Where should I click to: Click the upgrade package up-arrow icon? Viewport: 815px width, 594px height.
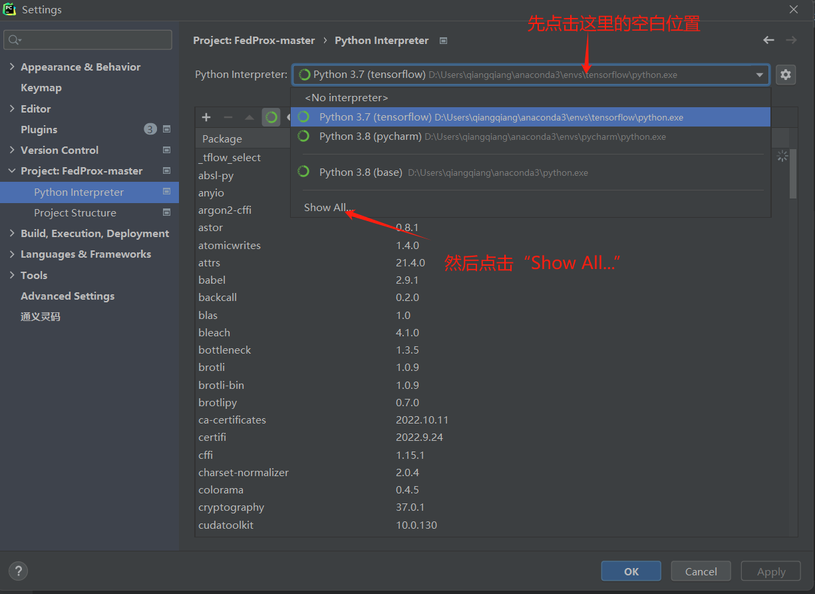point(249,117)
